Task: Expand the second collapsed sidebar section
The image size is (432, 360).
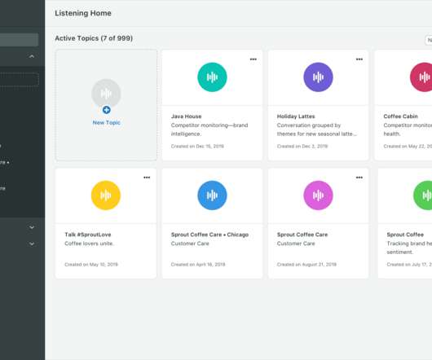Action: [x=32, y=244]
